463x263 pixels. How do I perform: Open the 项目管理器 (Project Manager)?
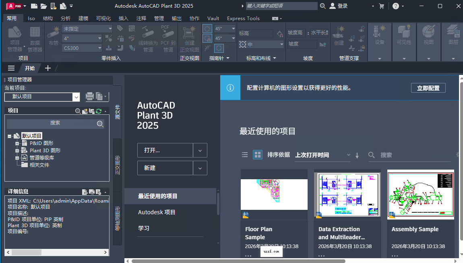15,36
